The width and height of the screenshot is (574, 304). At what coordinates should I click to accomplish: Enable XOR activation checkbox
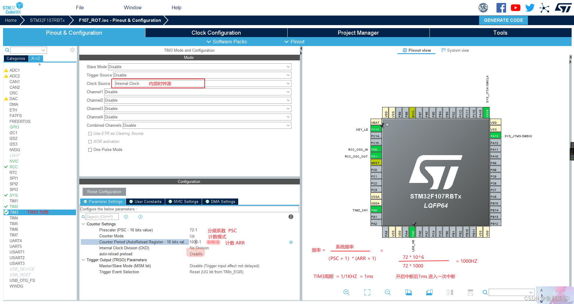click(x=90, y=142)
